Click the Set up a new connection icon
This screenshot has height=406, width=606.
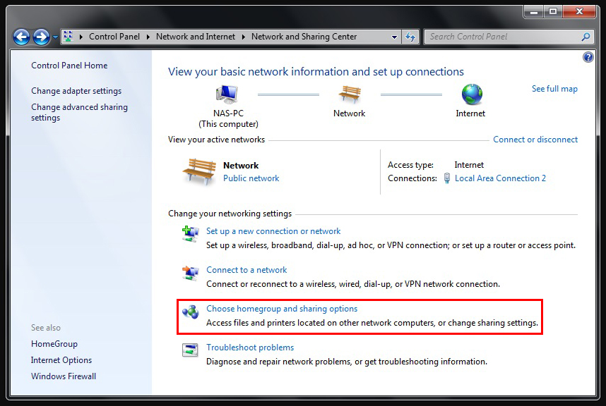click(x=190, y=233)
